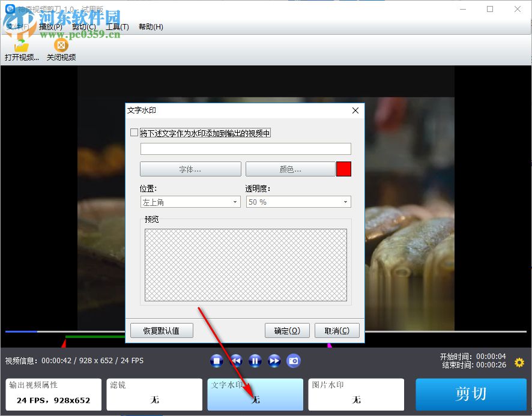This screenshot has width=532, height=416.
Task: Open the 字体 font button
Action: click(191, 169)
